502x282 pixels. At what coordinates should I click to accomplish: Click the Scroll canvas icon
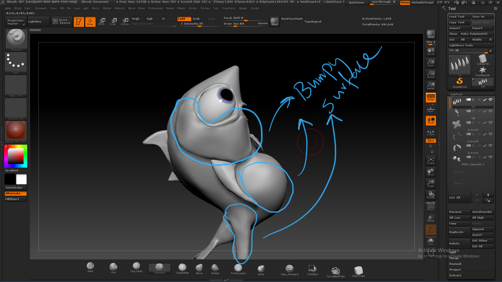431,51
